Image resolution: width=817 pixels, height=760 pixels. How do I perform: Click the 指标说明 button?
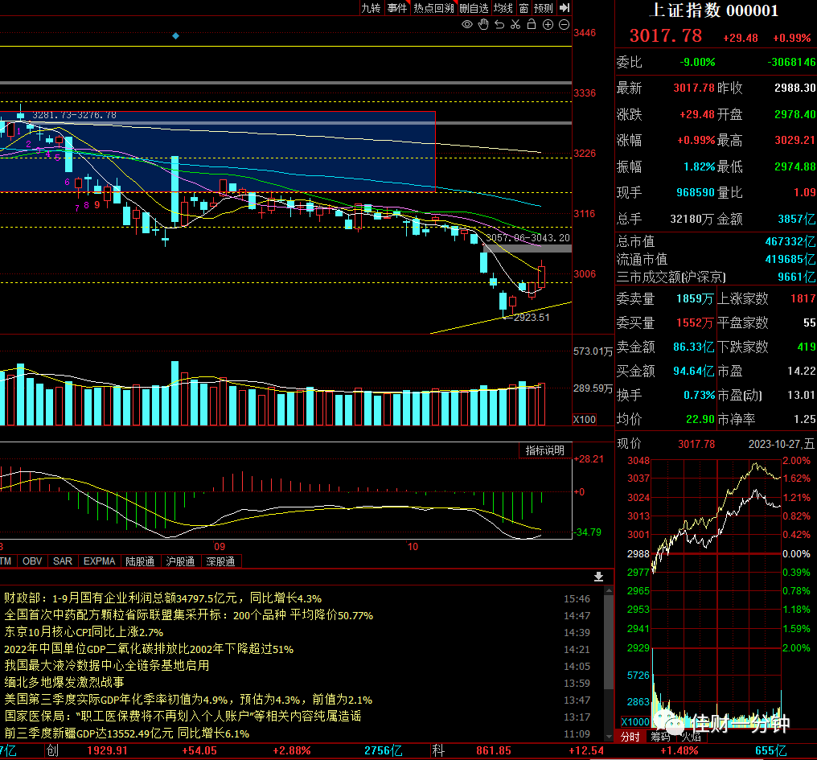[x=545, y=450]
